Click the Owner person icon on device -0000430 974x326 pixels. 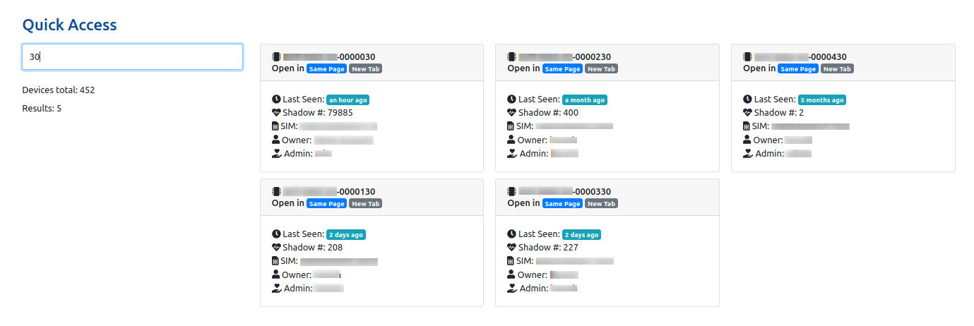[748, 140]
